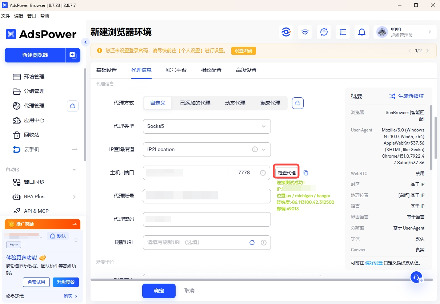This screenshot has width=440, height=304.
Task: Open the 文件 menu
Action: click(5, 16)
